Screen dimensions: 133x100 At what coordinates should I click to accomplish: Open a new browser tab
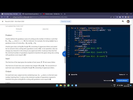point(65,14)
